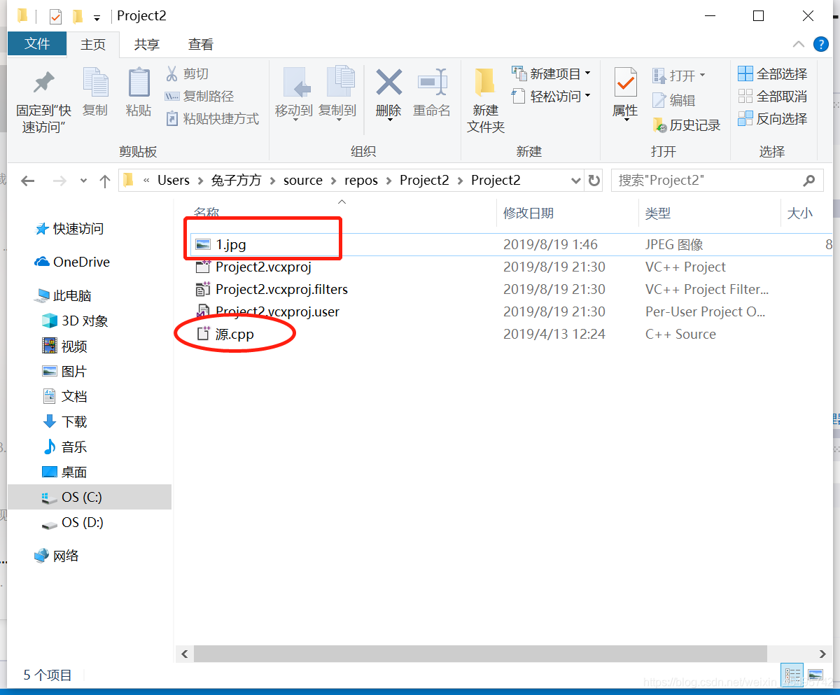The image size is (840, 695).
Task: Go back with the left arrow
Action: coord(27,181)
